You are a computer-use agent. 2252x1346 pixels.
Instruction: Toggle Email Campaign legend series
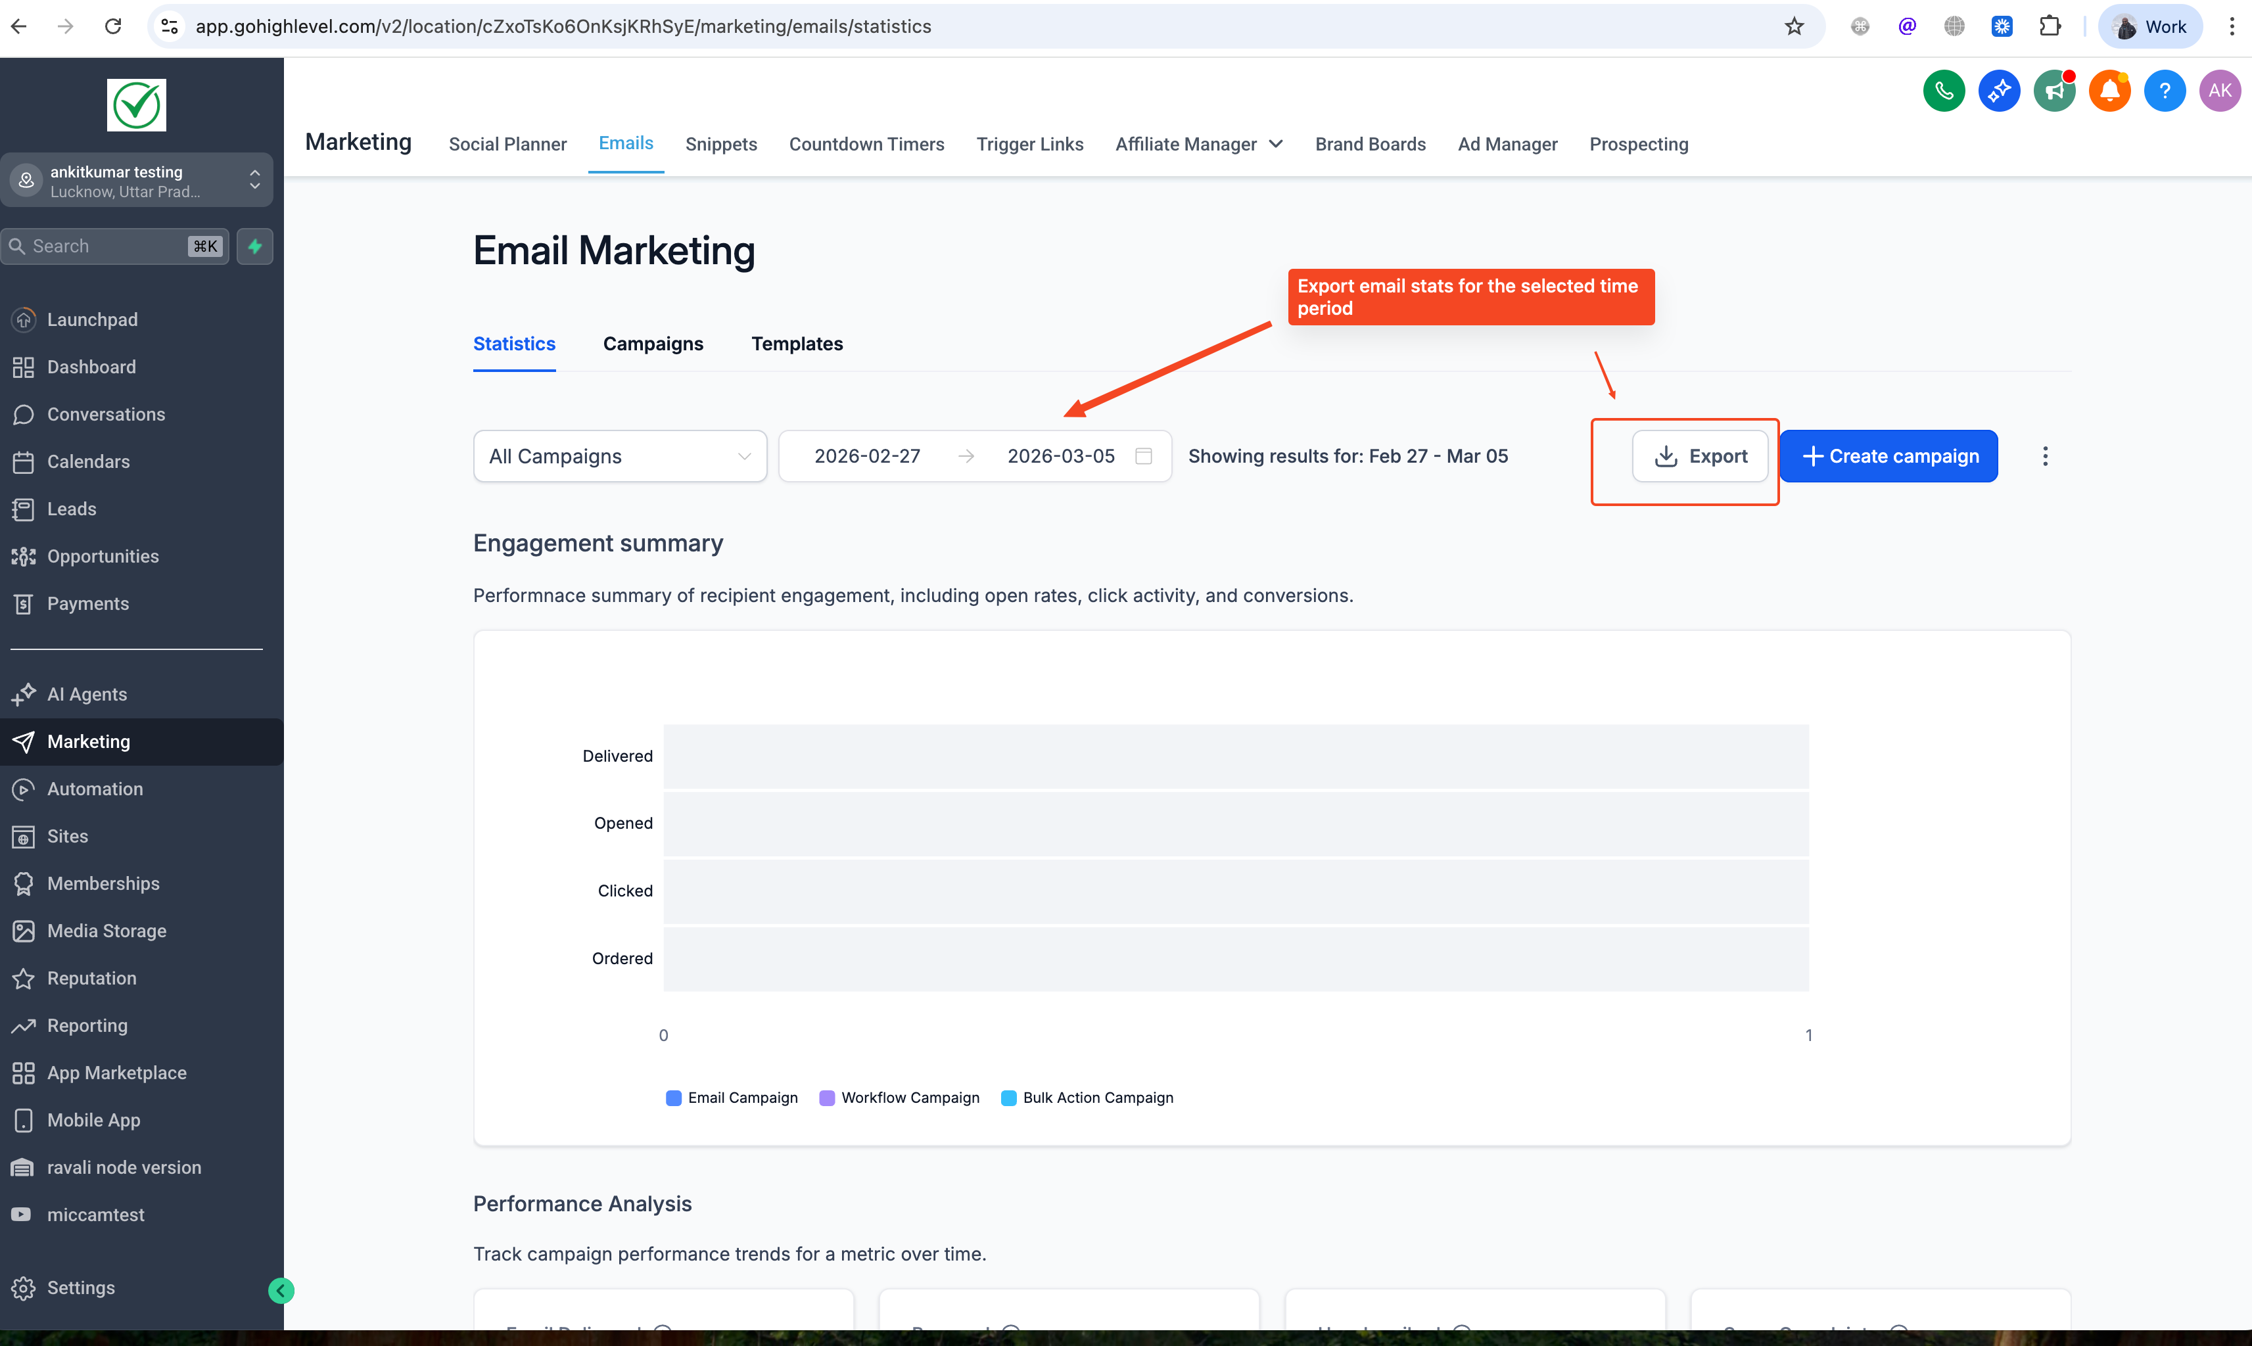click(733, 1098)
